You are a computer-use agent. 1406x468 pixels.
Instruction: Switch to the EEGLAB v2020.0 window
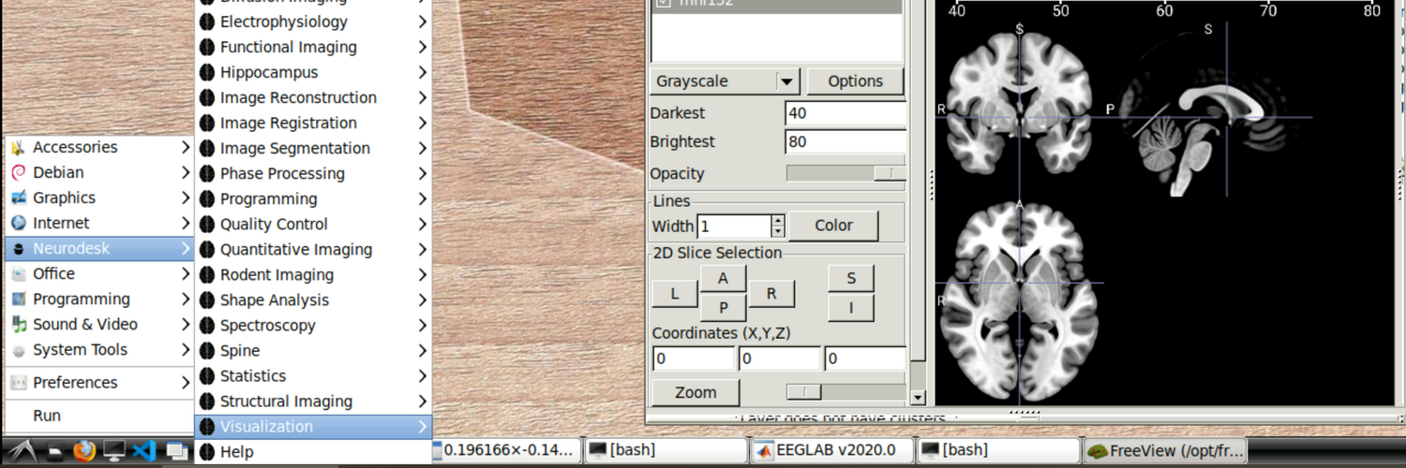click(x=831, y=450)
